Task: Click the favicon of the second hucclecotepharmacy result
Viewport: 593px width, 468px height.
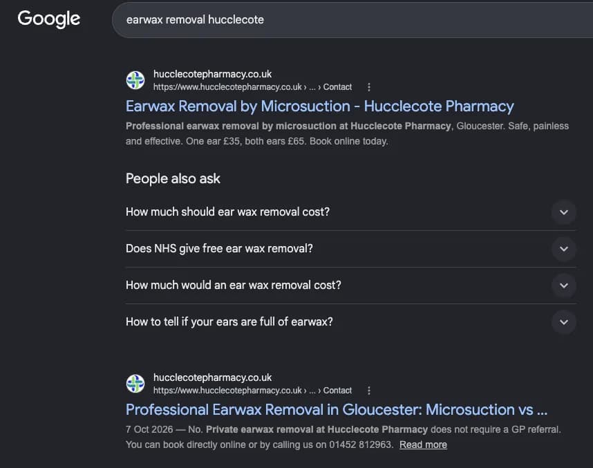Action: [x=135, y=383]
